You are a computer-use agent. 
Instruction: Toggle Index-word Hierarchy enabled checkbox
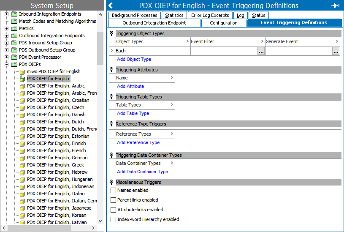pyautogui.click(x=113, y=219)
